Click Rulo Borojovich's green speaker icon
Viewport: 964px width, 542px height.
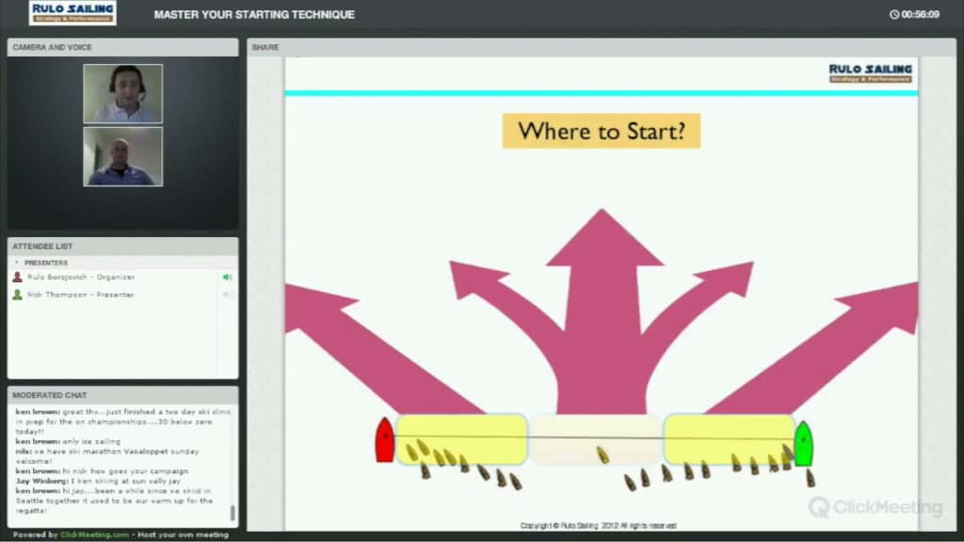pyautogui.click(x=227, y=277)
